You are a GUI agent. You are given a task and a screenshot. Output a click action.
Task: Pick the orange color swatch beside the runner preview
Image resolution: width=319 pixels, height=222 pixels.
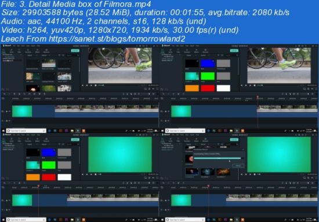191,88
